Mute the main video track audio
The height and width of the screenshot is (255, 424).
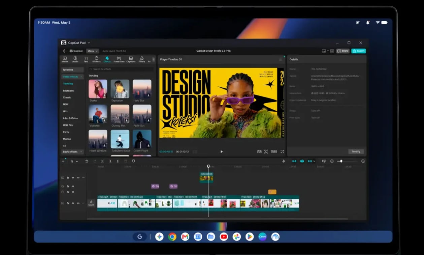[78, 203]
